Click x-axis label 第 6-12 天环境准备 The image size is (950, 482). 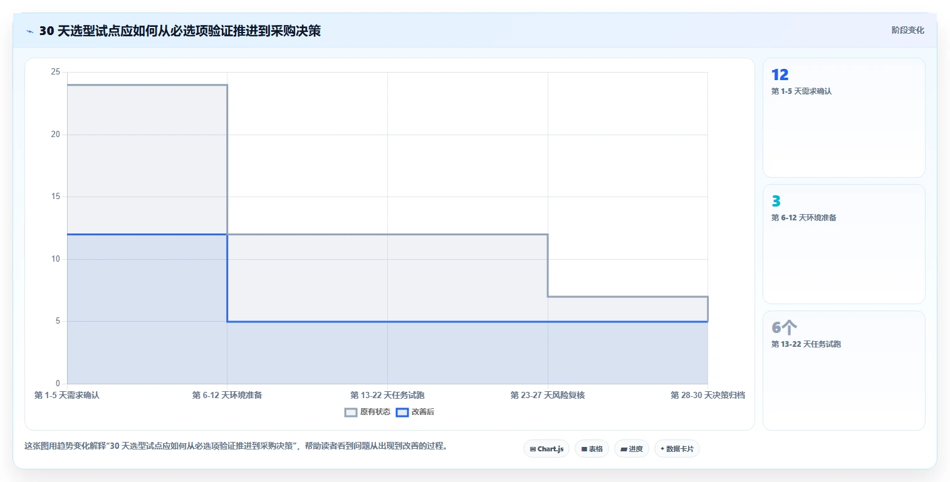tap(227, 395)
